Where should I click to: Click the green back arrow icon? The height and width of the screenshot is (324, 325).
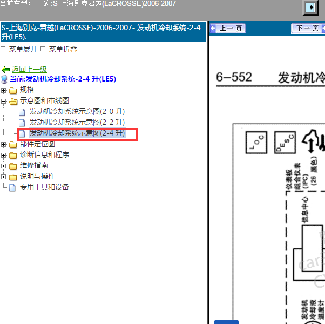[5, 70]
